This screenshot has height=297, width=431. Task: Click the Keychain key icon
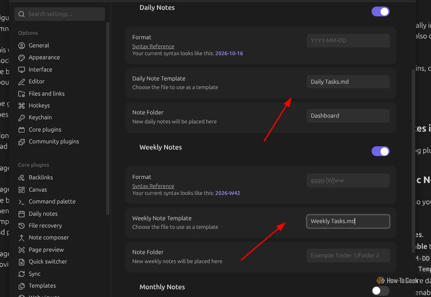coord(21,118)
